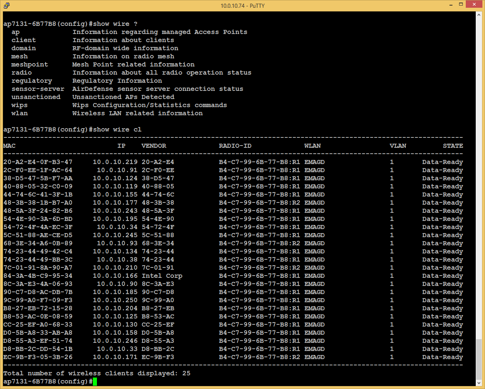Click the MAC column header

[x=9, y=146]
